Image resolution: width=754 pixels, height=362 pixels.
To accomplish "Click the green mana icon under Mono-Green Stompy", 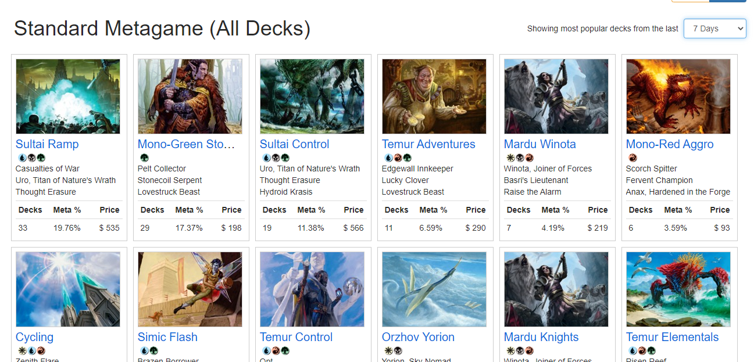I will 144,157.
